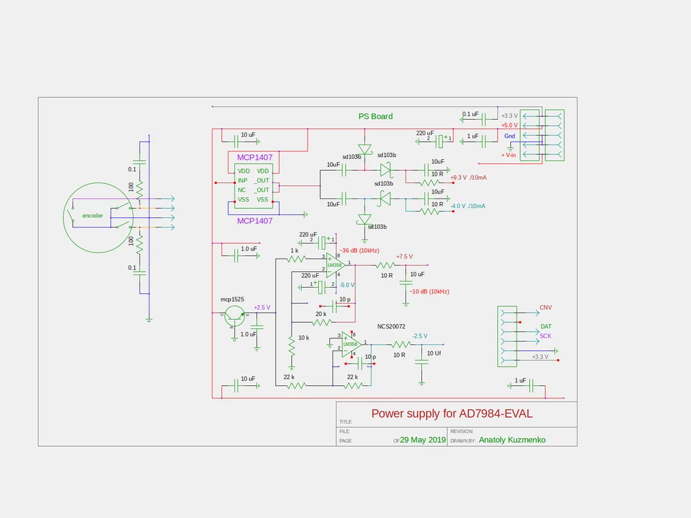Select the "1 k" resistor value text
The image size is (691, 518).
click(294, 250)
